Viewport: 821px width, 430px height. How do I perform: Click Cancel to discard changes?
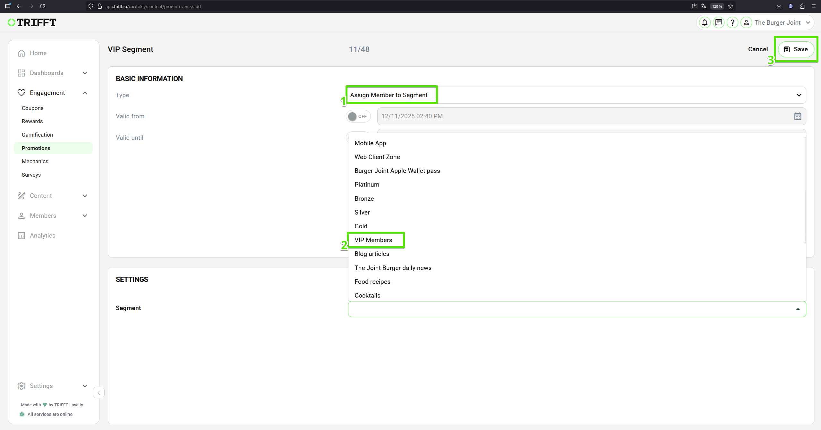(758, 49)
